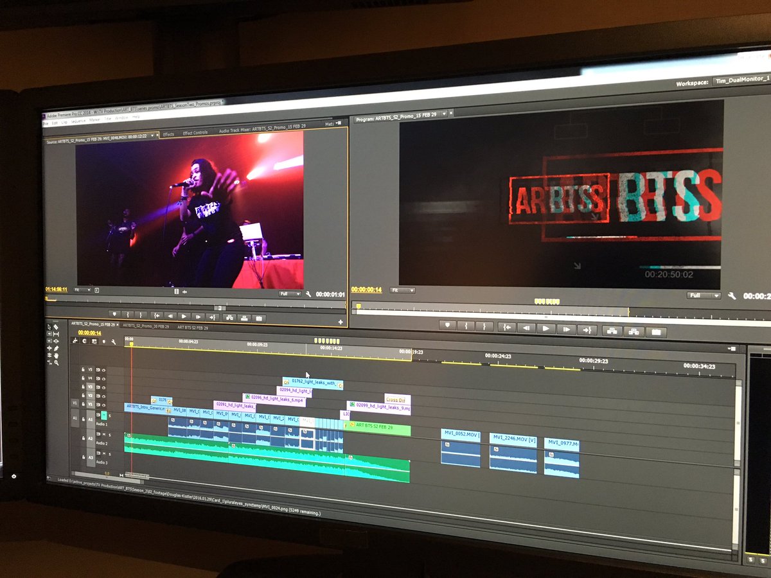Toggle nest sequences button in timeline header
Viewport: 771px width, 578px height.
pyautogui.click(x=75, y=340)
